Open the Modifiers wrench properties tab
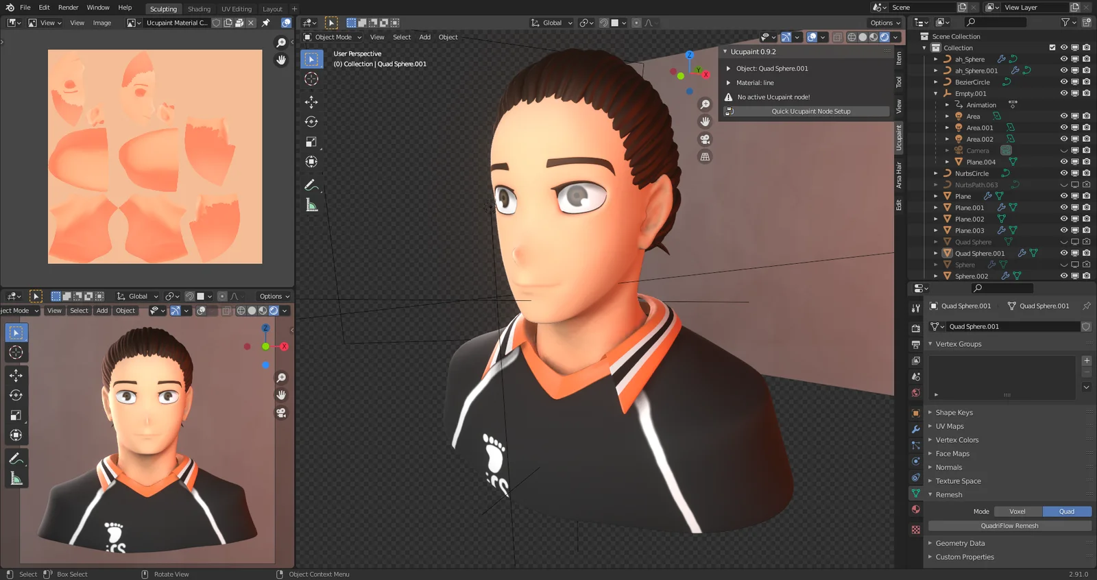This screenshot has width=1097, height=580. click(x=916, y=429)
